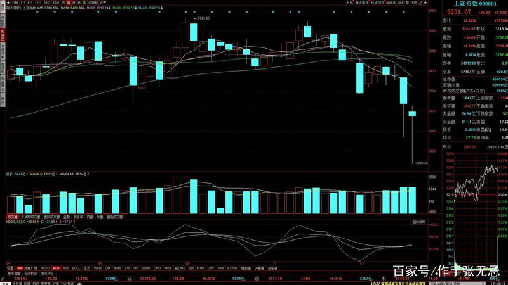Select the RSI indicator tab
The image size is (508, 285).
67,268
